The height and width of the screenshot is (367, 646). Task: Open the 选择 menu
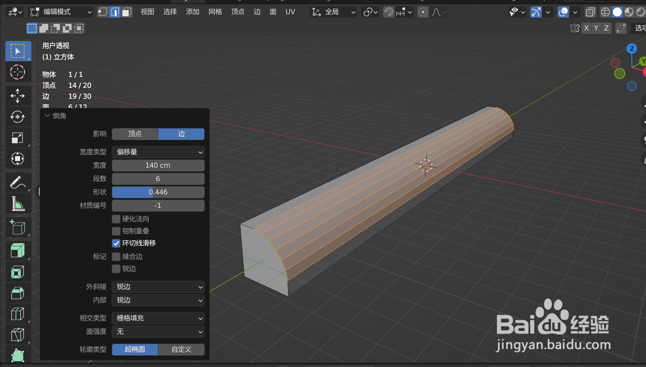(170, 12)
